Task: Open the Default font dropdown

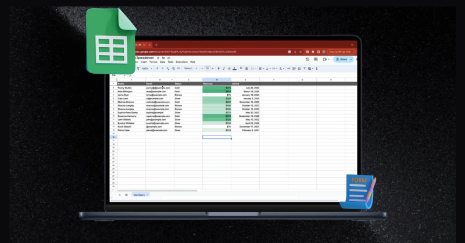Action: [x=191, y=69]
